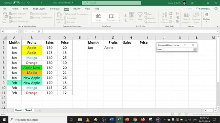
Task: Switch to the Formulas tab
Action: click(55, 9)
